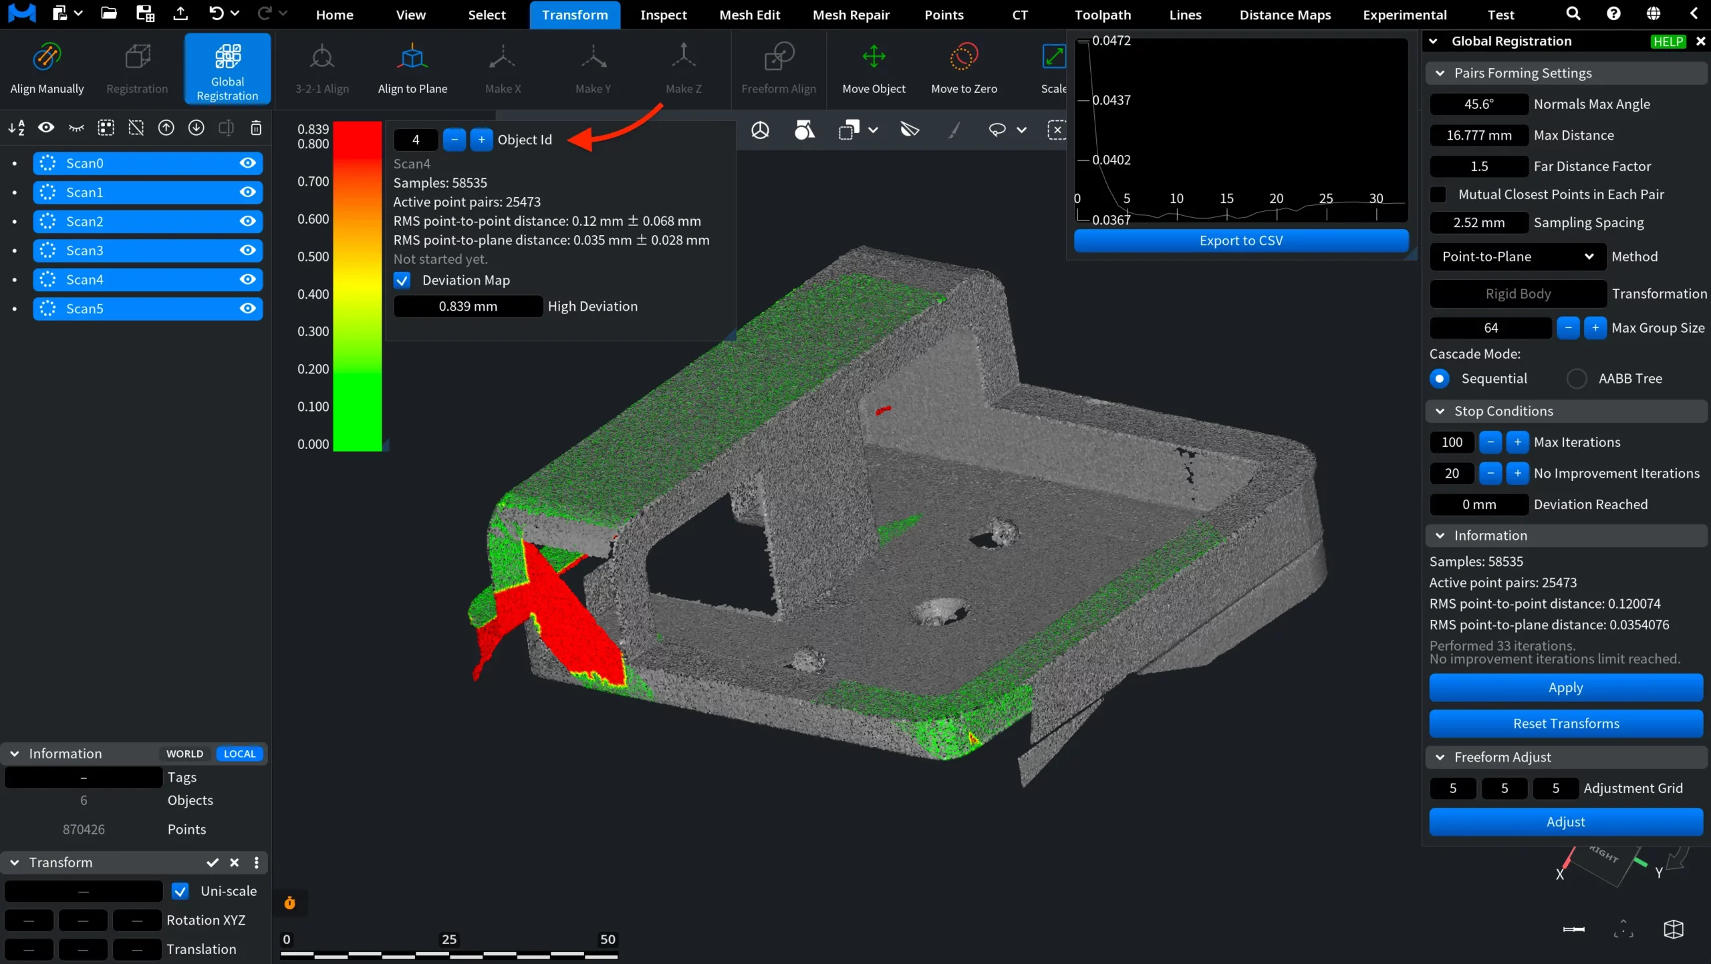Increase Object Id with plus button
This screenshot has width=1711, height=964.
click(x=481, y=140)
